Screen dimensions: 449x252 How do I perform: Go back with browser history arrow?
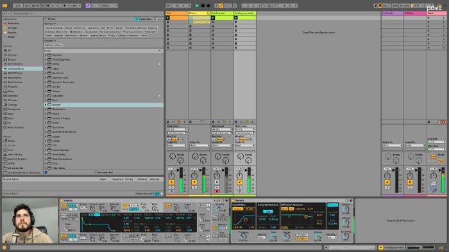(x=4, y=13)
